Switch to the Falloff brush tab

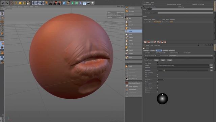(153, 50)
